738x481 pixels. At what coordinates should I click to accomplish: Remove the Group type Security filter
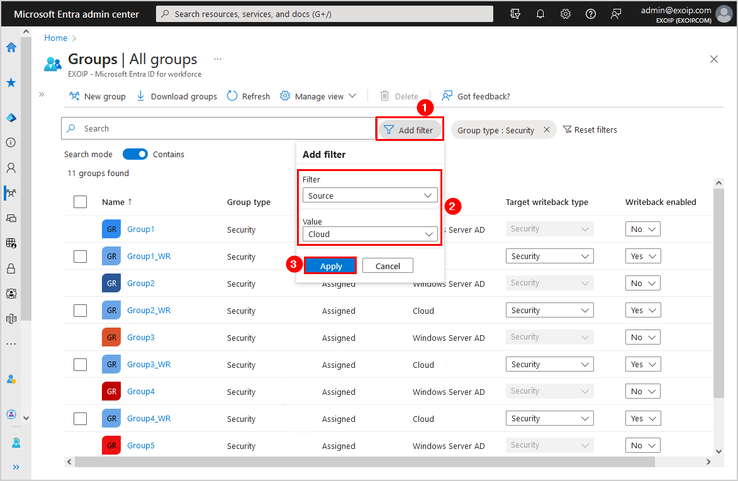546,130
